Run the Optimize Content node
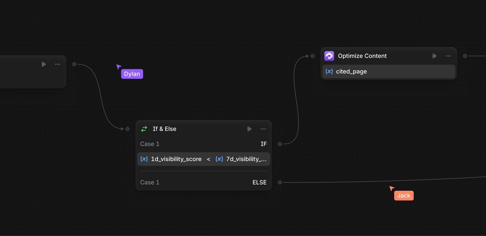486x236 pixels. click(435, 56)
